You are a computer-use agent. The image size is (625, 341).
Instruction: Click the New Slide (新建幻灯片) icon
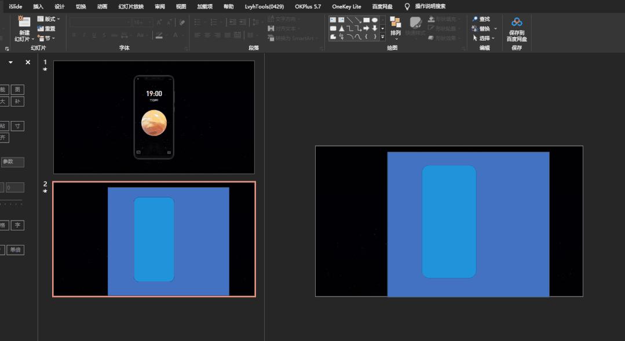pyautogui.click(x=24, y=22)
